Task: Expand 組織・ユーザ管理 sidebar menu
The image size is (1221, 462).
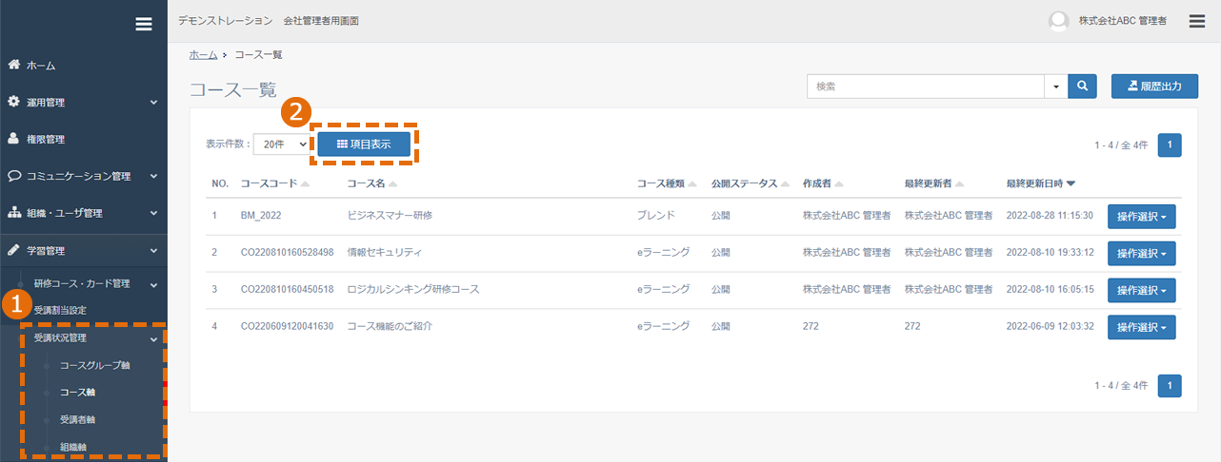Action: (x=84, y=213)
